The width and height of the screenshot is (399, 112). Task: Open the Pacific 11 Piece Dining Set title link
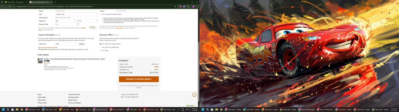coord(74,59)
